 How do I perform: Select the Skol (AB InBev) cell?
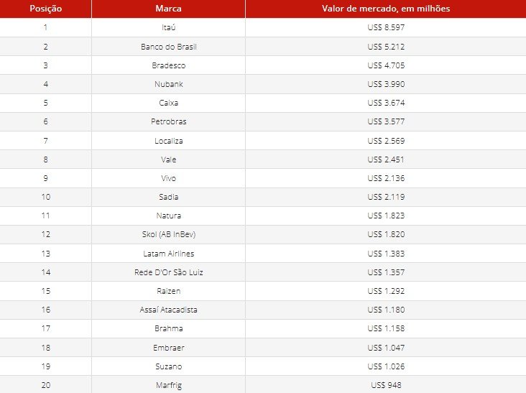tap(168, 234)
